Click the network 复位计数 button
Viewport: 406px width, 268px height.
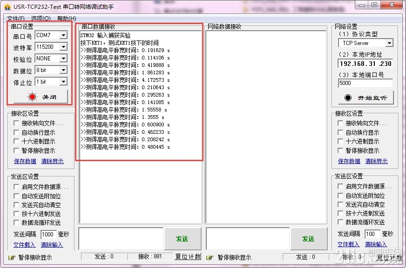[x=389, y=257]
